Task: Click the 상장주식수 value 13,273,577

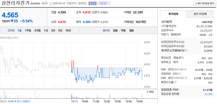Action: [206, 31]
